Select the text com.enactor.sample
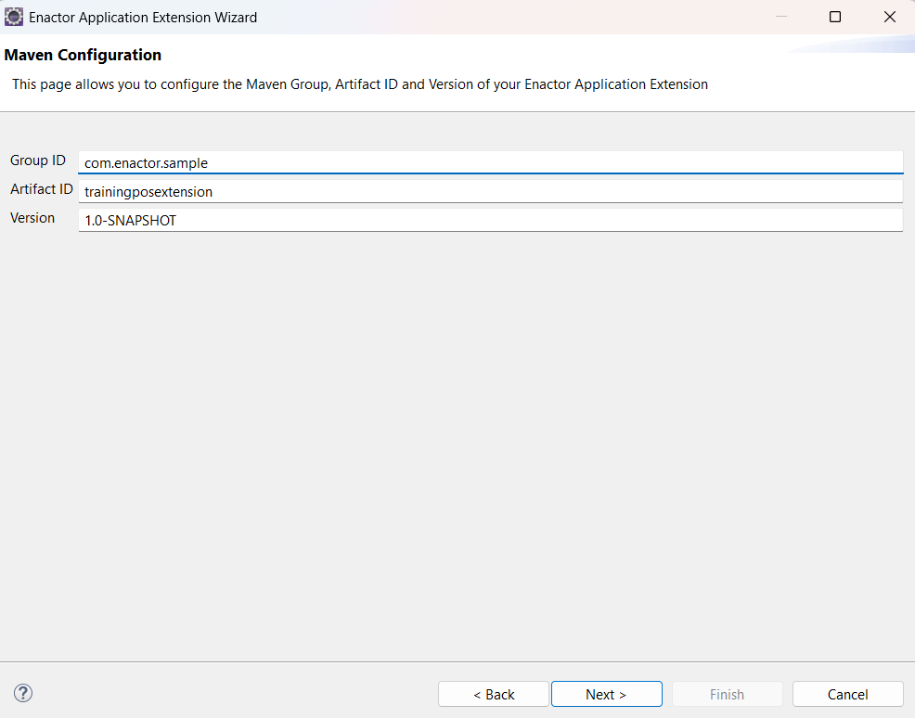Viewport: 915px width, 718px height. click(x=145, y=162)
